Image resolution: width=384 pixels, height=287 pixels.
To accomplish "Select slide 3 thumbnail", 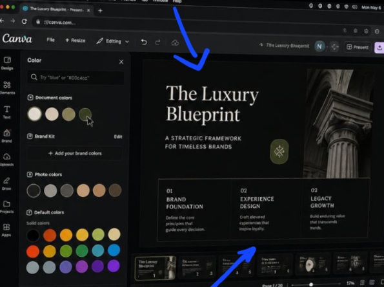I will click(x=236, y=266).
